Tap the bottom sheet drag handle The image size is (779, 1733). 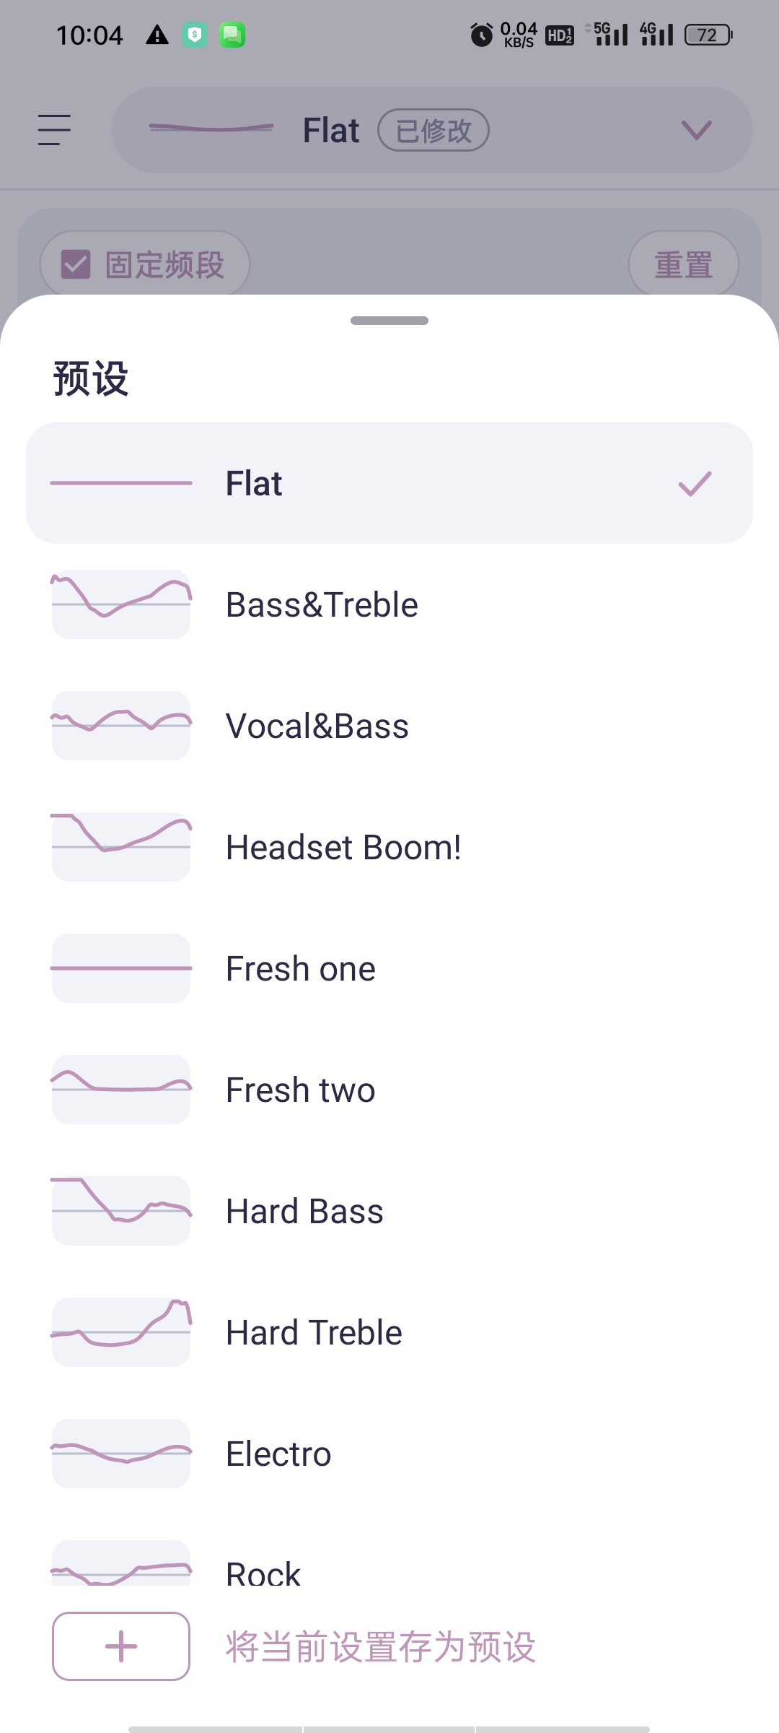click(x=389, y=321)
